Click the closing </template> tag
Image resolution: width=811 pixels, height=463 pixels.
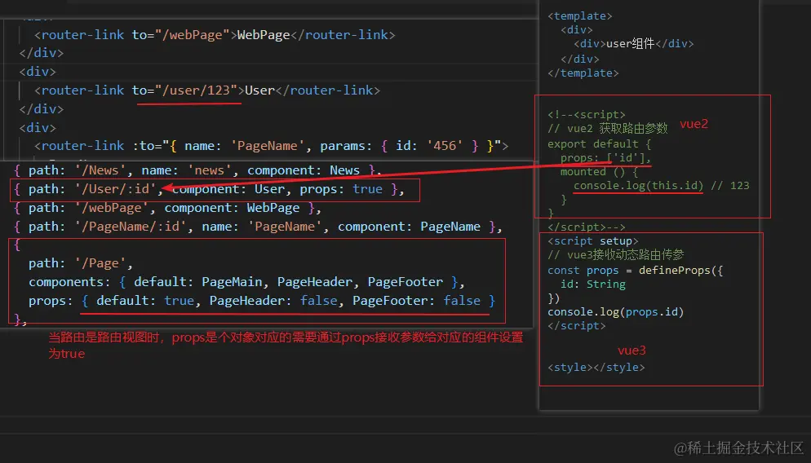click(x=583, y=73)
